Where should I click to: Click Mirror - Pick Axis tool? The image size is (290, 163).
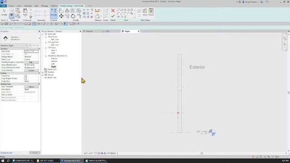coord(73,10)
